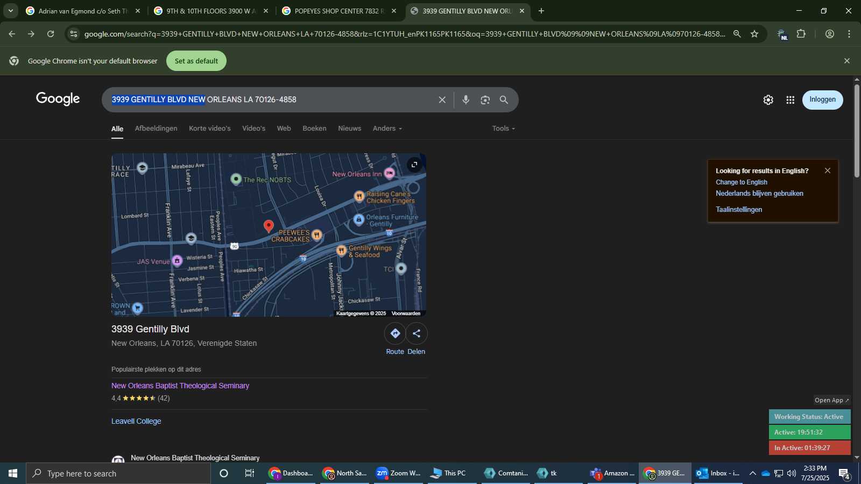This screenshot has height=484, width=861.
Task: Click Working Status: Active label
Action: 809,417
